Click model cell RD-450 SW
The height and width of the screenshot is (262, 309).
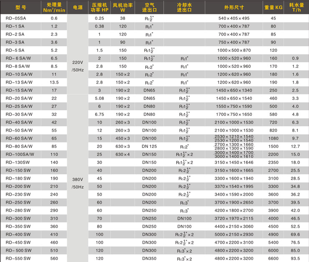click(18, 242)
